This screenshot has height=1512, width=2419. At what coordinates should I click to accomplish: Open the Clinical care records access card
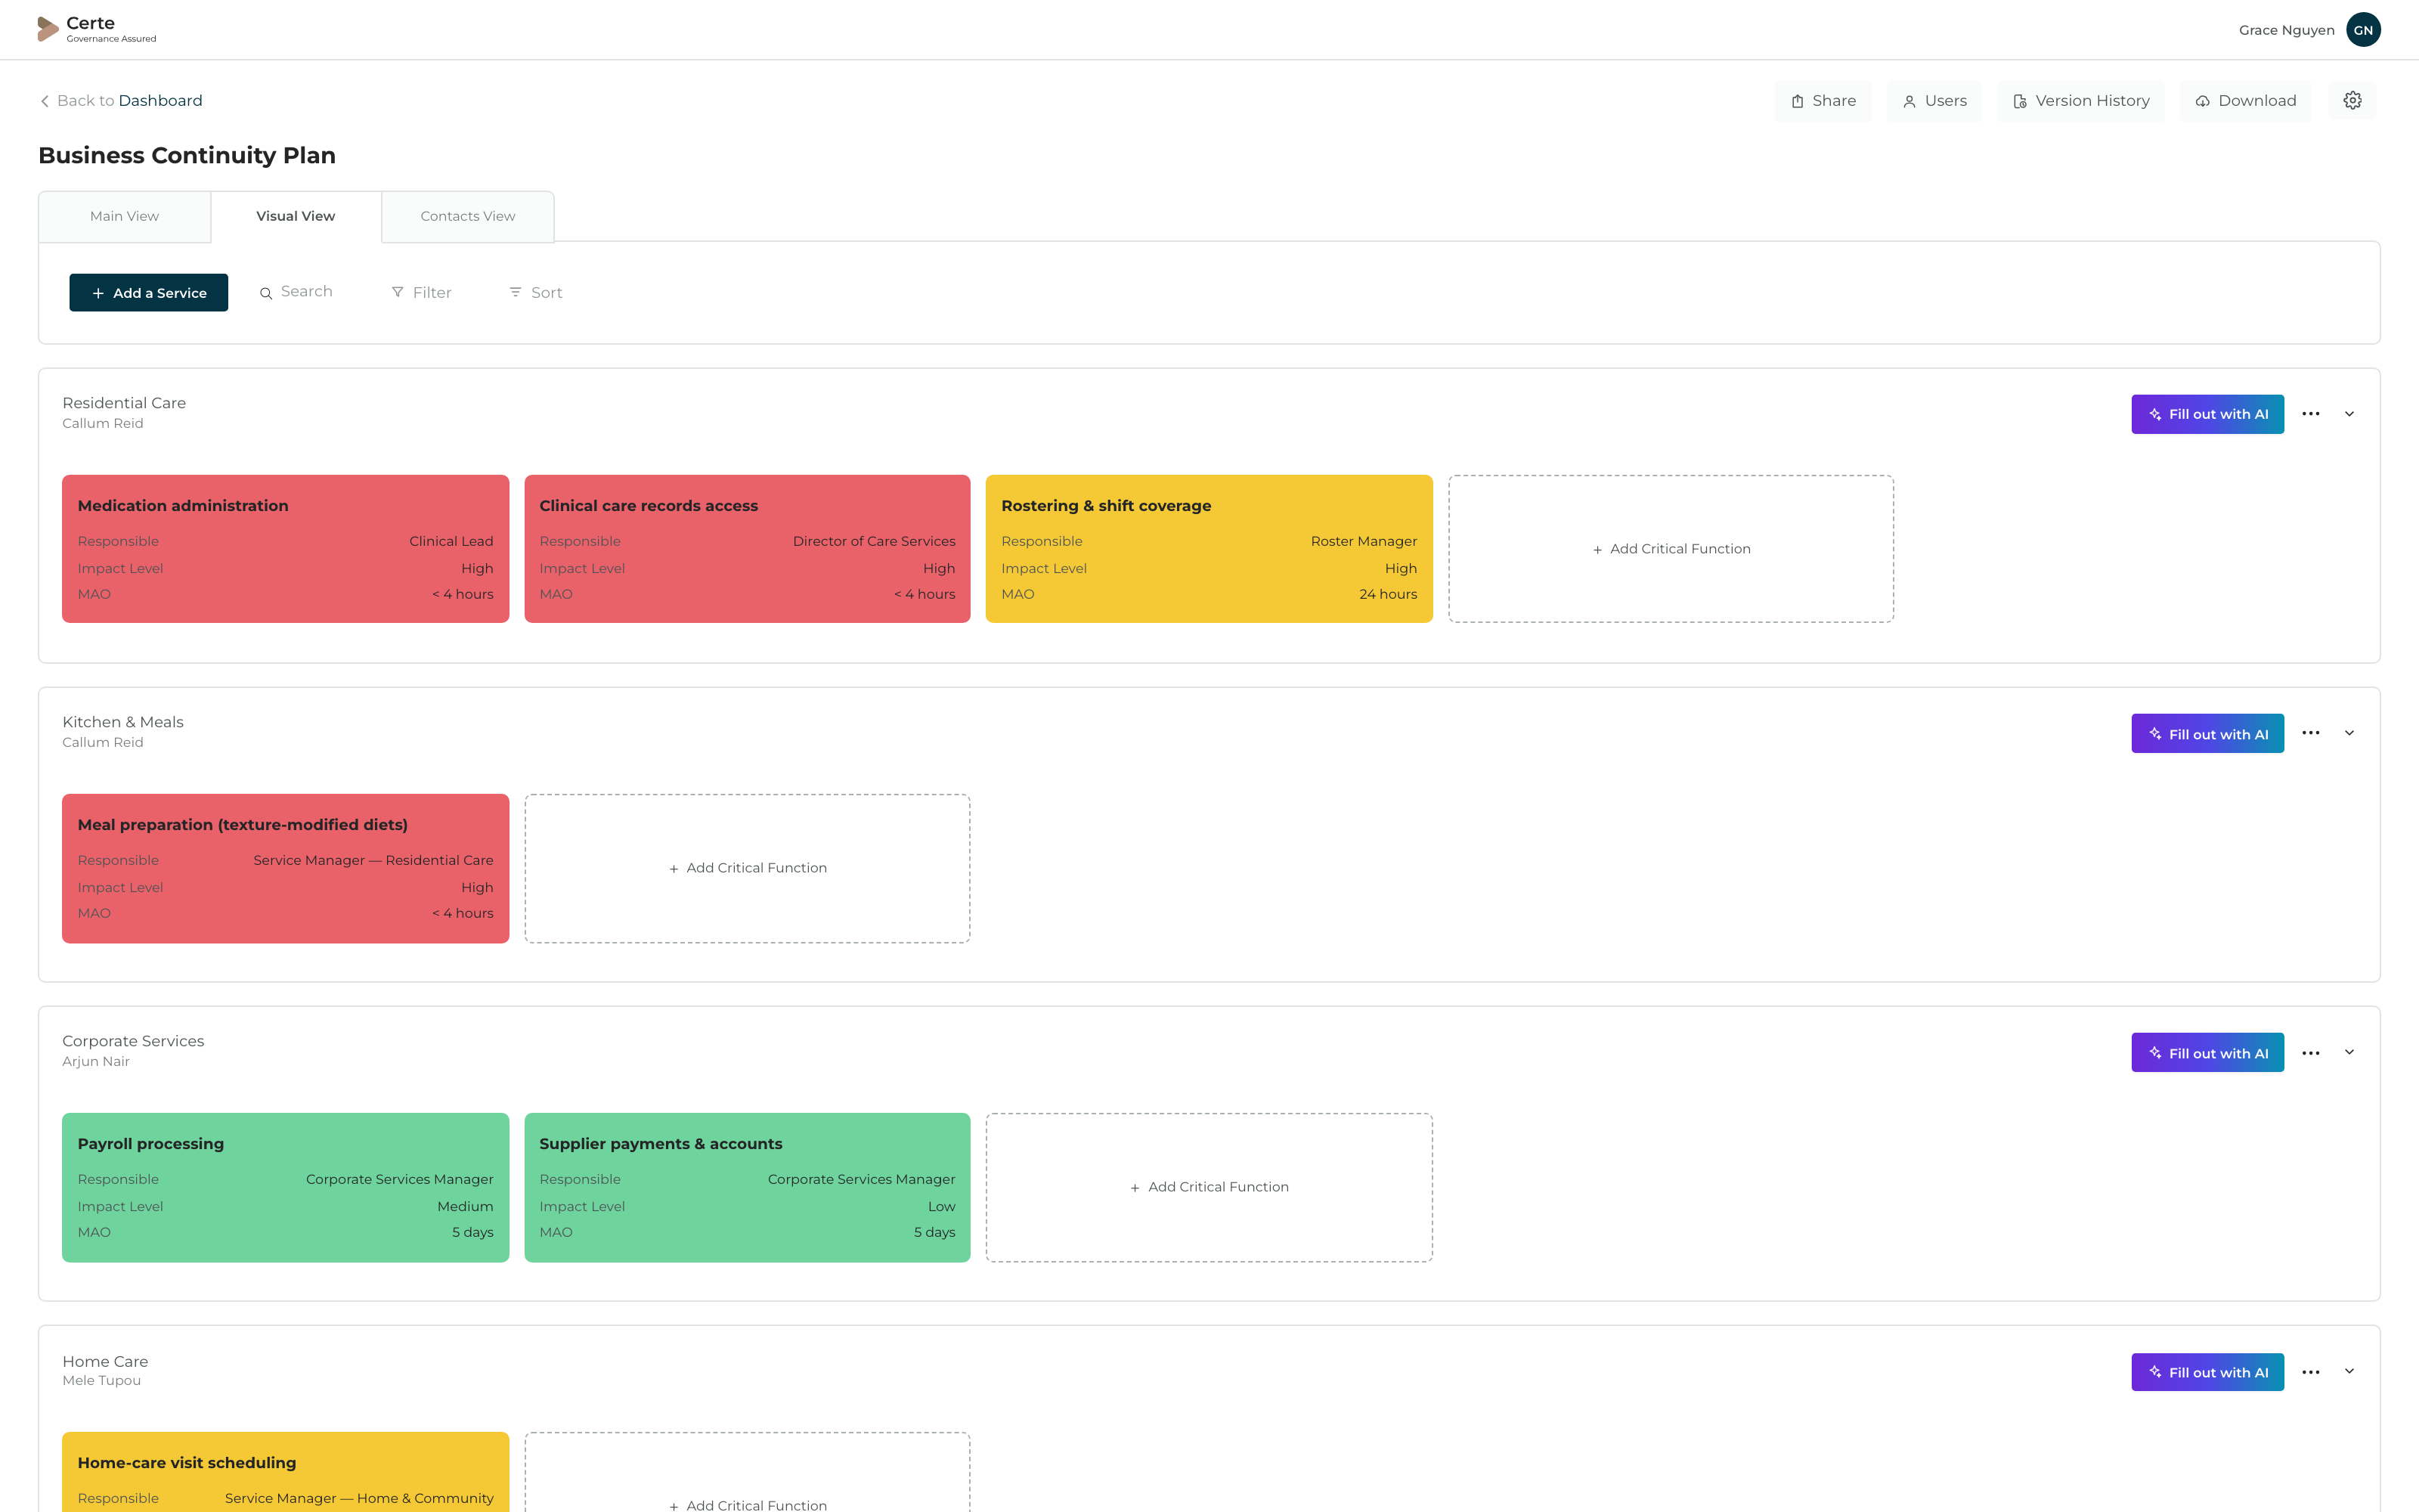(x=748, y=549)
